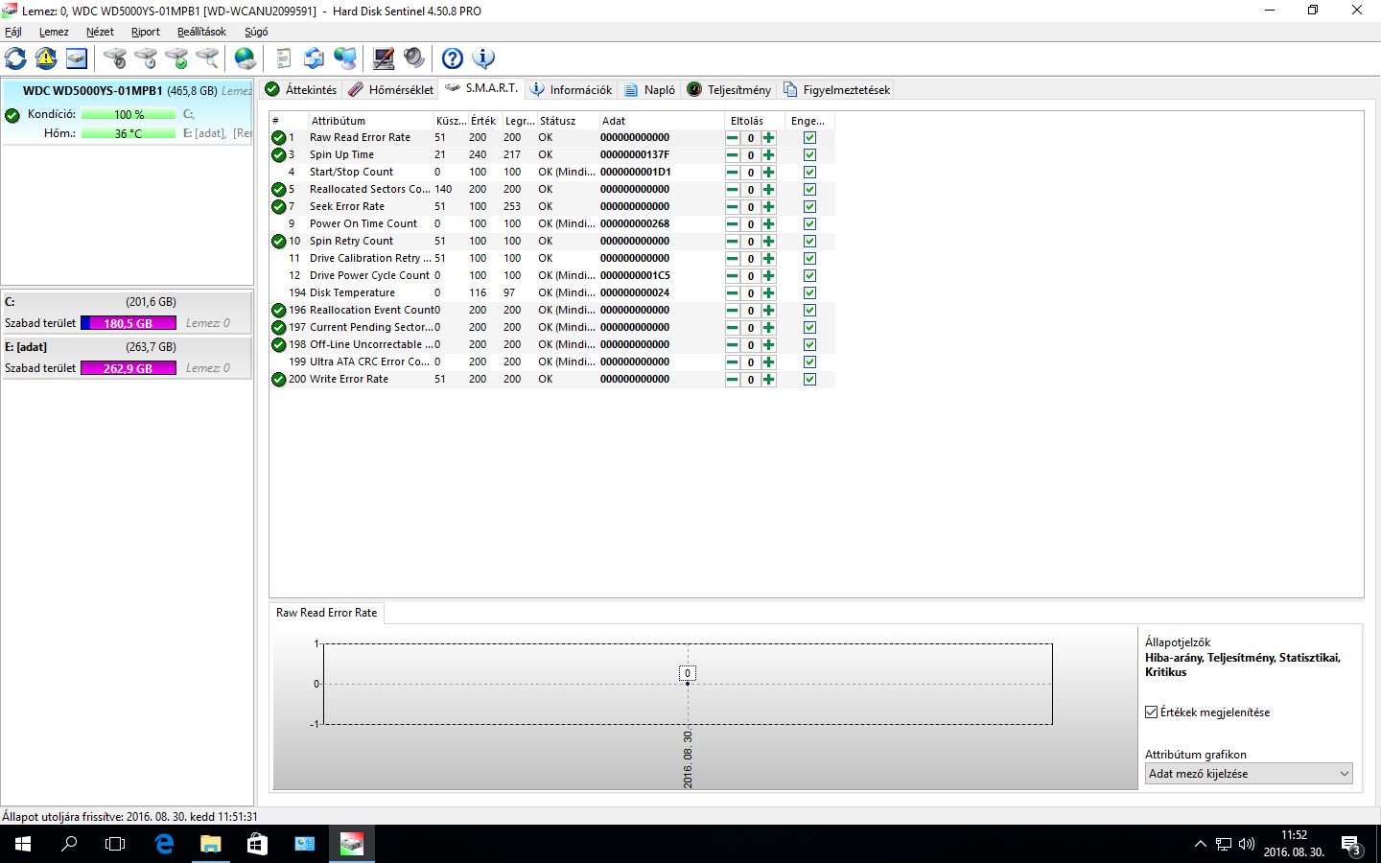Open the Windows Start menu
1381x863 pixels.
point(23,844)
